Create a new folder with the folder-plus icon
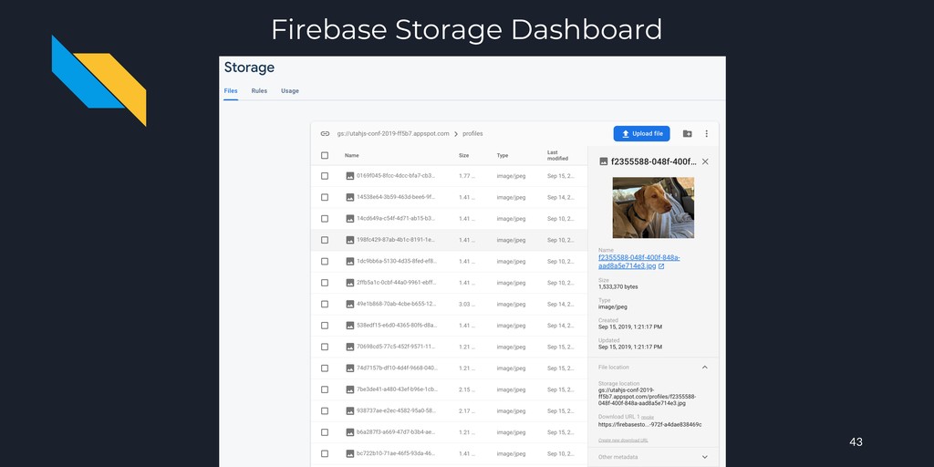Screen dimensions: 934x467 click(688, 133)
